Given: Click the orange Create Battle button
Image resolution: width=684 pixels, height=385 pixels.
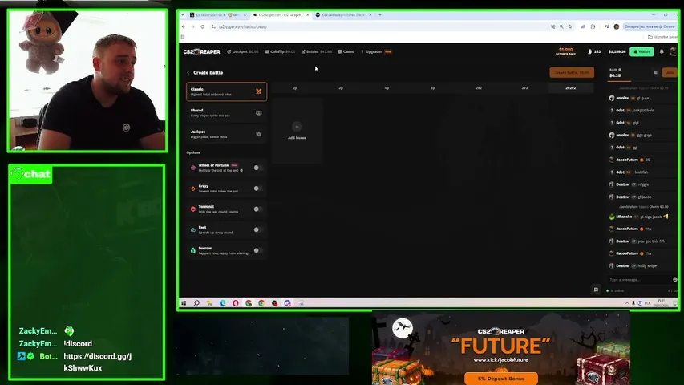Looking at the screenshot, I should point(572,72).
